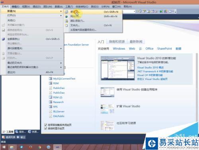Open the 测试(S) menu
This screenshot has height=150, width=199.
(x=95, y=6)
